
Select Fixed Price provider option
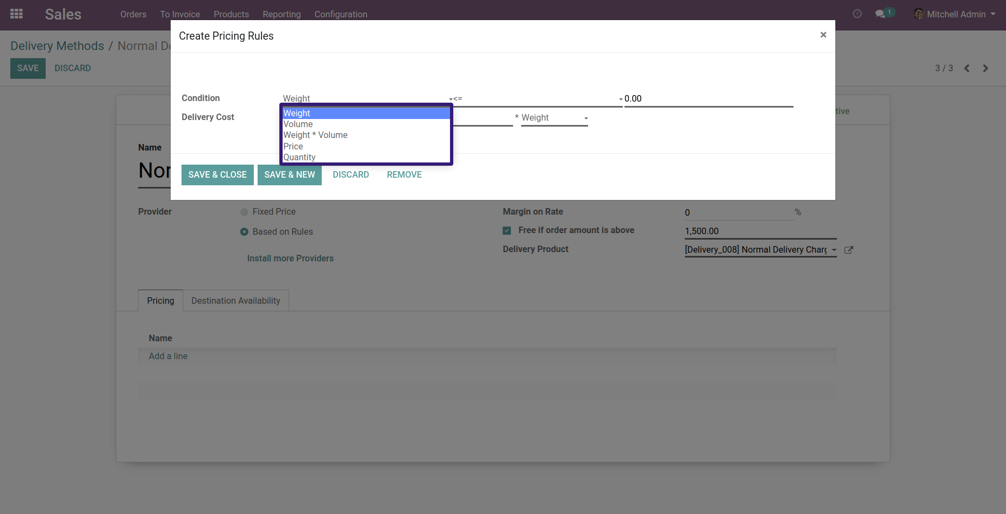click(245, 212)
